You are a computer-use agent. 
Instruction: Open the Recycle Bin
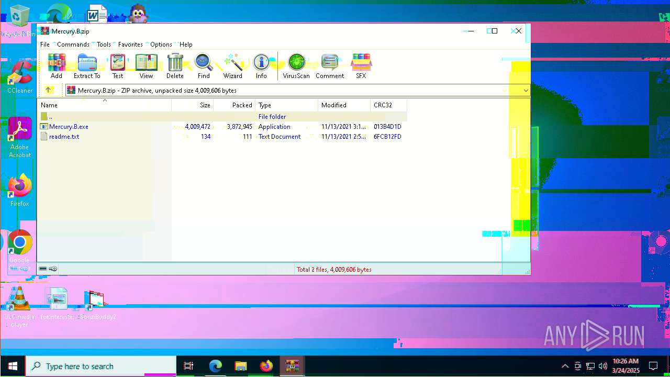(x=19, y=21)
